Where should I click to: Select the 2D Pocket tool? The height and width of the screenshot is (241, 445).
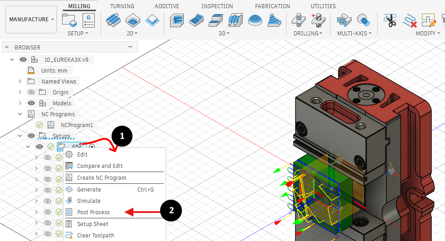133,20
